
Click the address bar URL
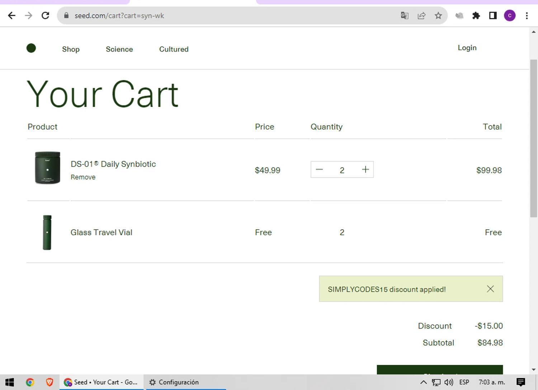pos(119,16)
